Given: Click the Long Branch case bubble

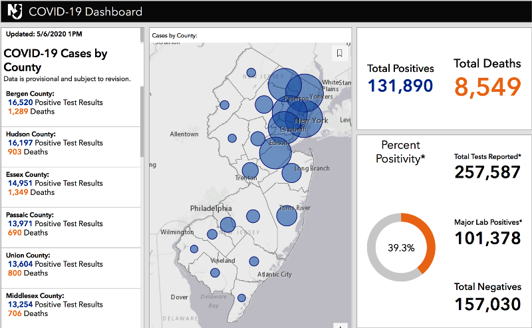Looking at the screenshot, I should pyautogui.click(x=291, y=173).
